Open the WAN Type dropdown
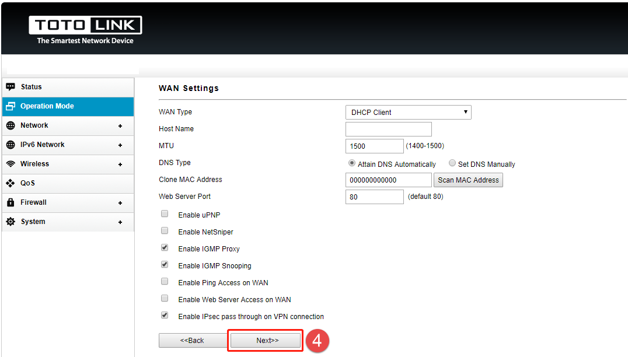This screenshot has height=357, width=628. (408, 112)
